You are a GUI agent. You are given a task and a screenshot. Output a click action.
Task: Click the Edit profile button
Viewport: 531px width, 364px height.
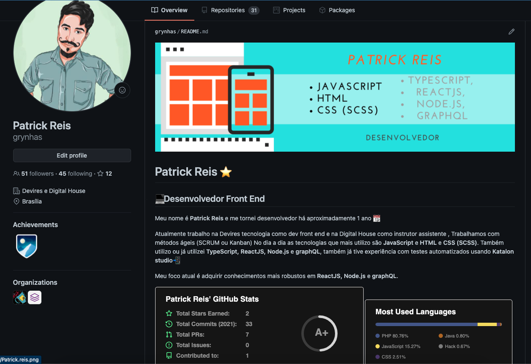72,156
